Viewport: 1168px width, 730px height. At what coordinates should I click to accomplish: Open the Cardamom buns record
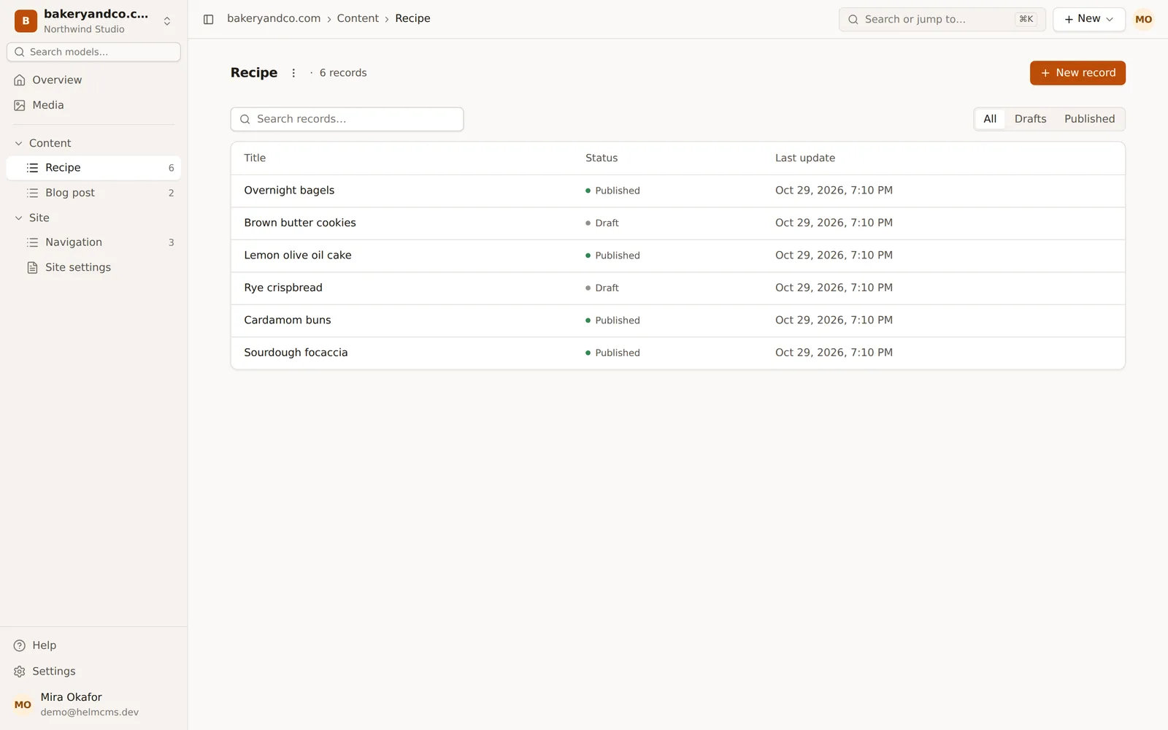[x=677, y=320]
